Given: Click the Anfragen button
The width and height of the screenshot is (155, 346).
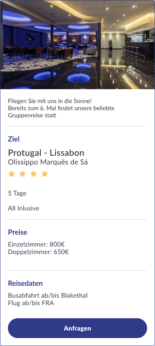Looking at the screenshot, I should [77, 328].
